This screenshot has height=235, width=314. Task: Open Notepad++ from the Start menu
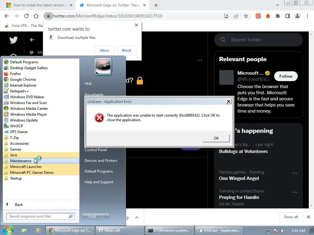pos(41,91)
